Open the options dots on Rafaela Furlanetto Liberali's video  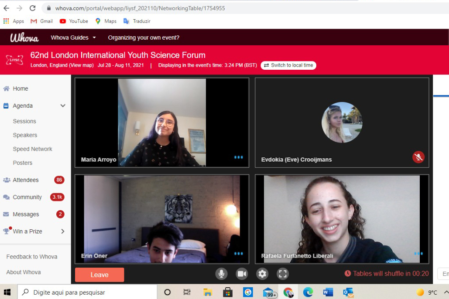pyautogui.click(x=418, y=254)
